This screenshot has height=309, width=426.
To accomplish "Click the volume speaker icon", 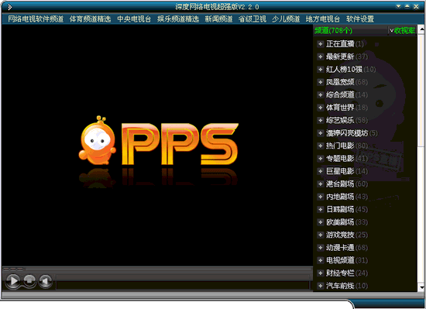I will [x=46, y=281].
